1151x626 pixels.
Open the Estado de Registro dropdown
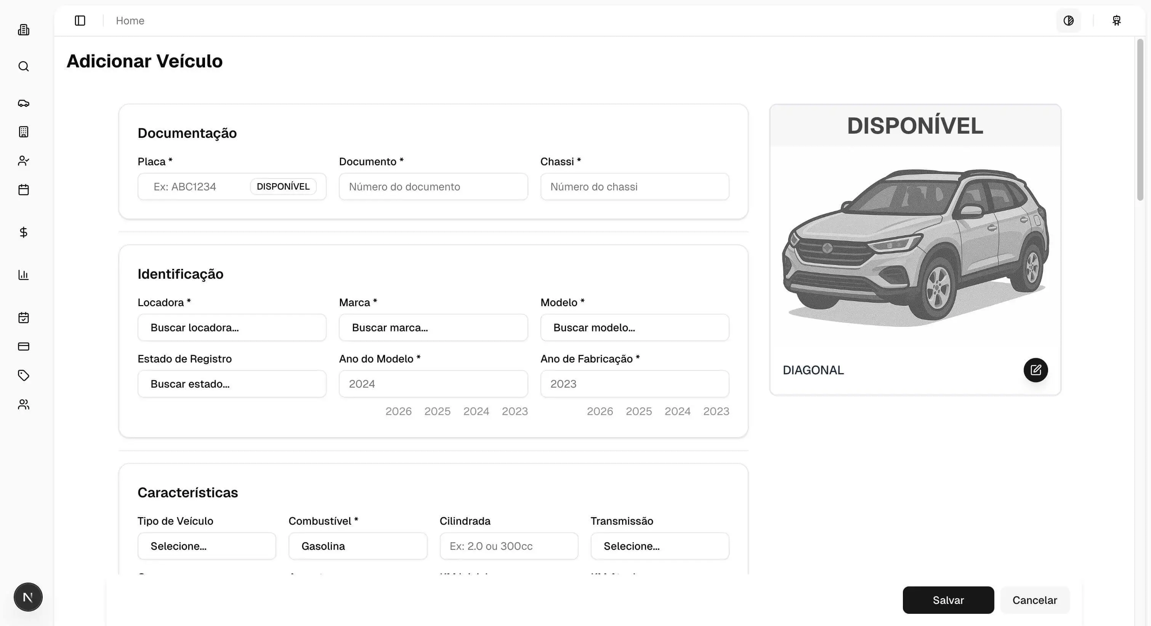[x=232, y=383]
